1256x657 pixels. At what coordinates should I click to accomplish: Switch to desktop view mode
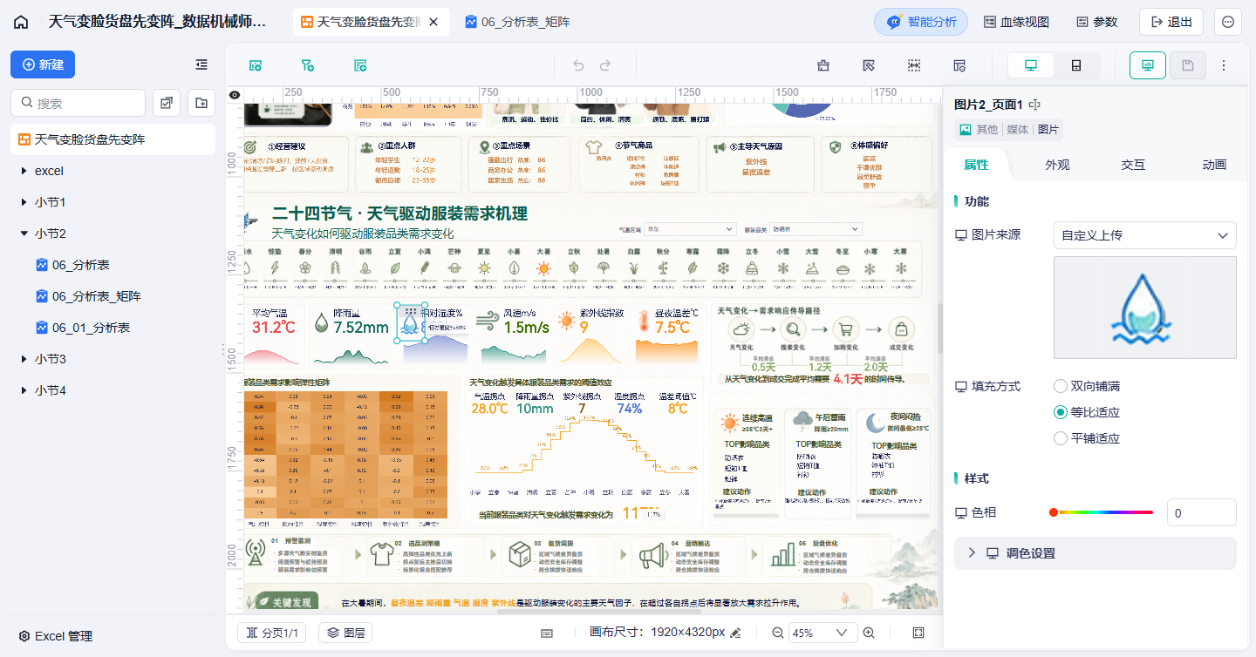click(1031, 65)
